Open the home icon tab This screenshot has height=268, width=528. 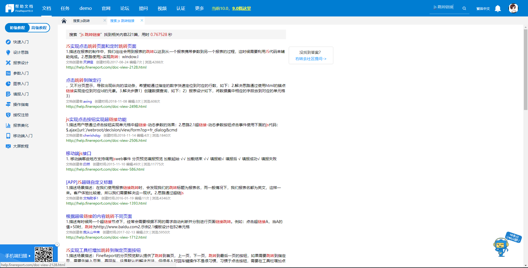click(x=64, y=21)
